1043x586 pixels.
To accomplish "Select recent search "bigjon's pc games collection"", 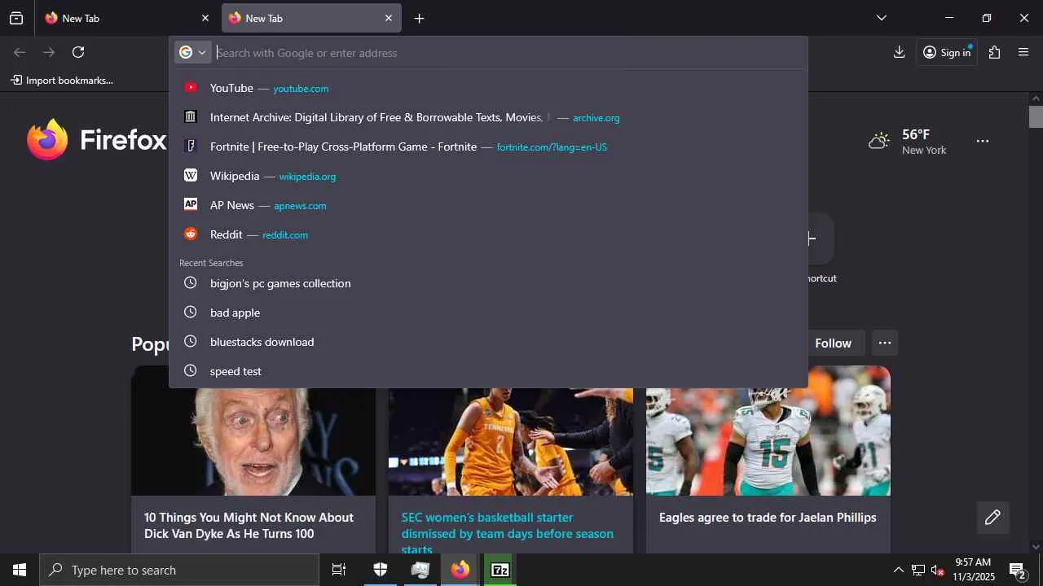I will tap(488, 283).
